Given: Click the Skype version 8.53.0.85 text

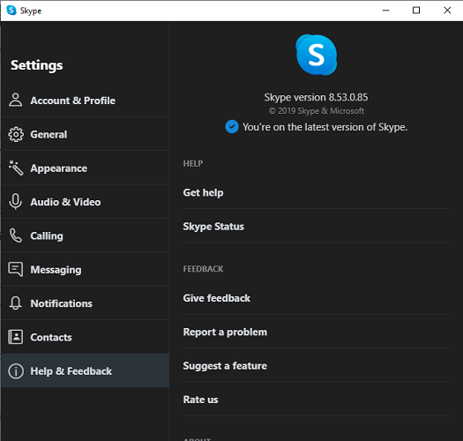Looking at the screenshot, I should pos(316,97).
